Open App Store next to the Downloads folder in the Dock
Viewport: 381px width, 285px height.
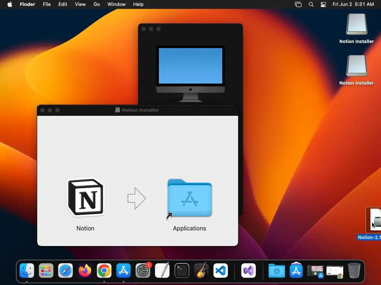pos(296,271)
